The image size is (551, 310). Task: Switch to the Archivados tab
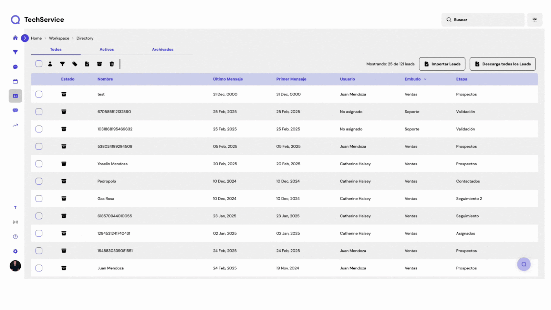[x=163, y=50]
